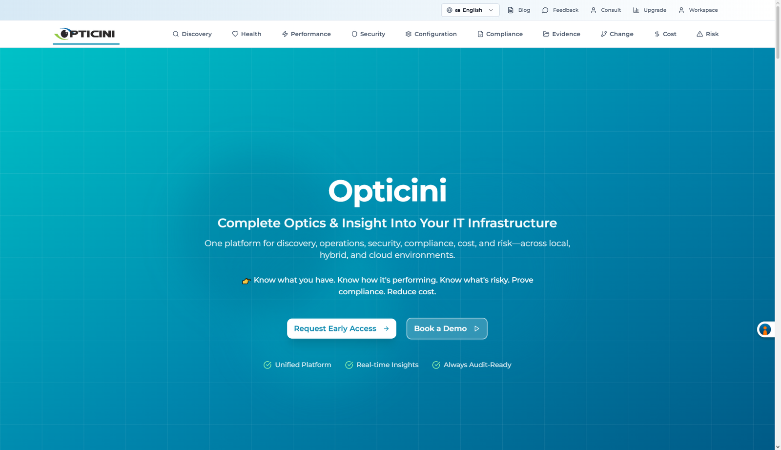The width and height of the screenshot is (781, 450).
Task: Click the scroll down arrow on scrollbar
Action: click(x=778, y=446)
